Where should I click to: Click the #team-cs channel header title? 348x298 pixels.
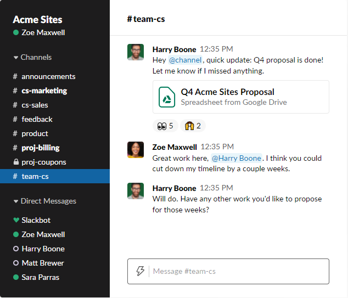[146, 19]
